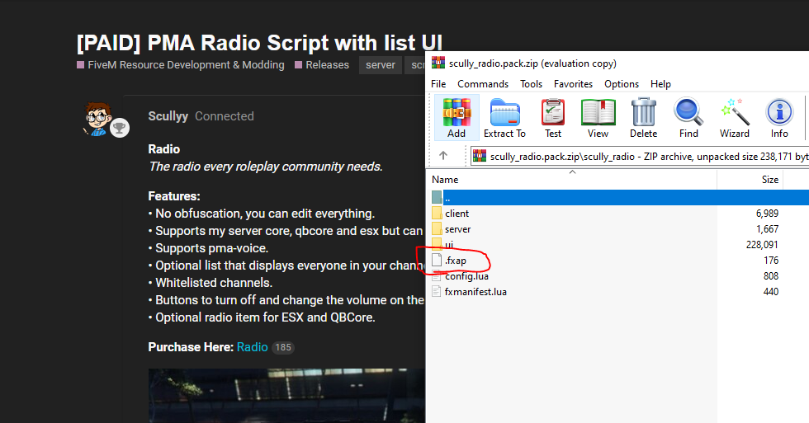Open the Favorites menu
This screenshot has height=423, width=809.
(x=573, y=84)
